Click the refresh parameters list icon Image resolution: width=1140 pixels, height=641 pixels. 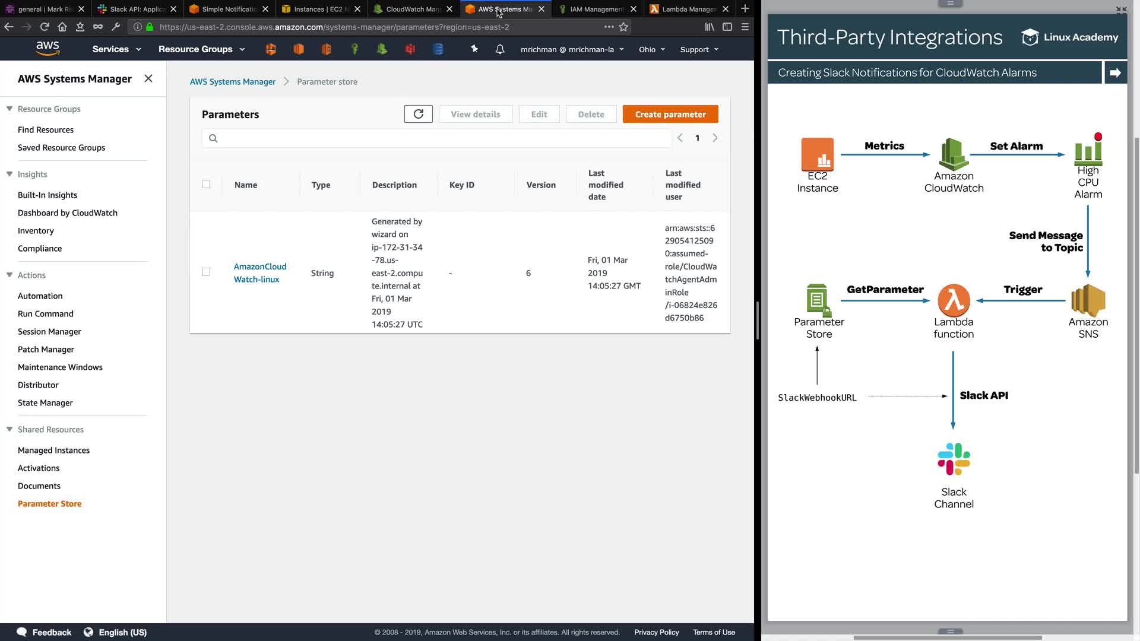(418, 114)
